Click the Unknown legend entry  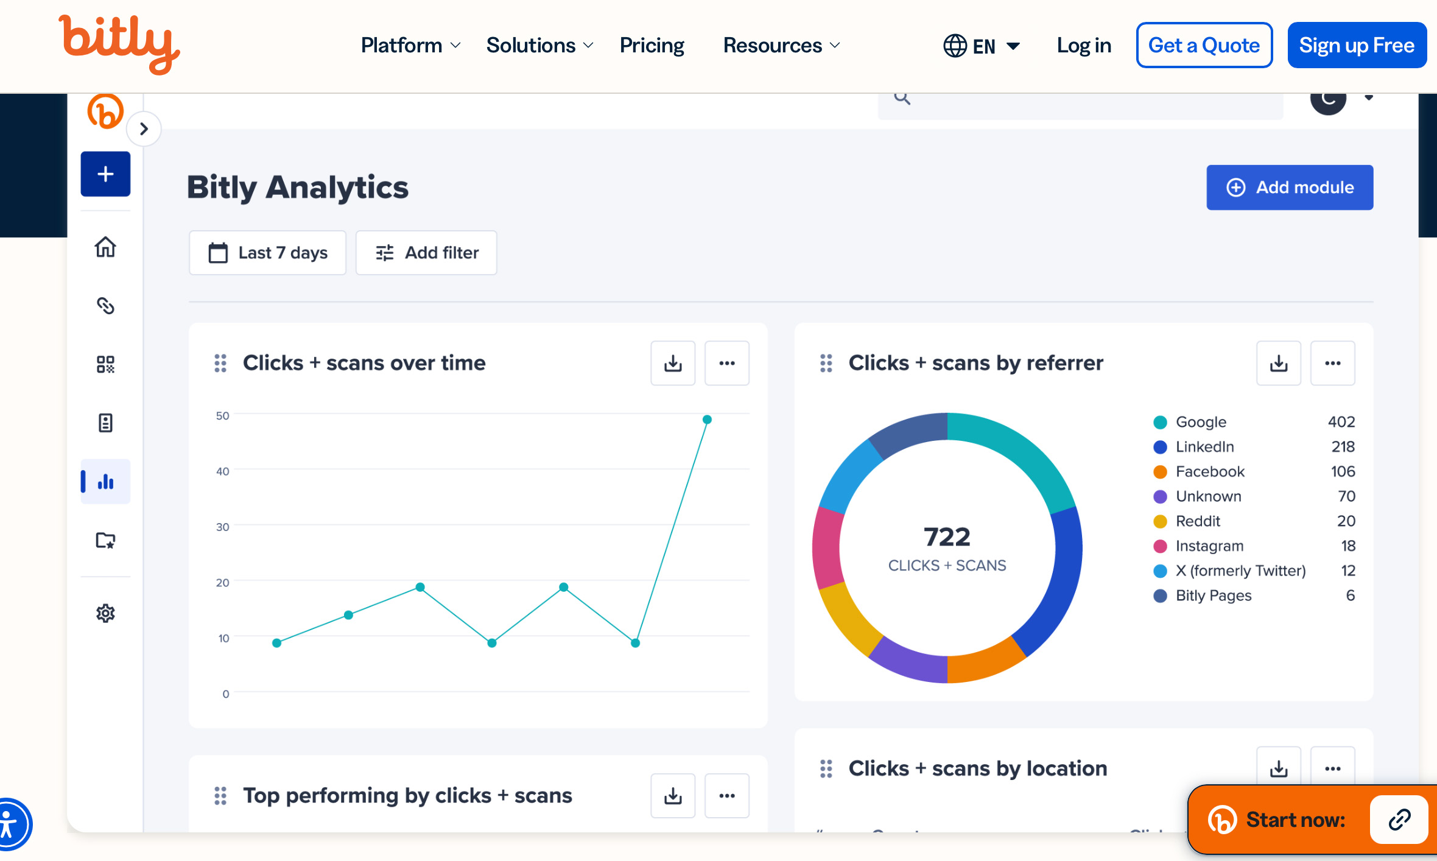click(x=1254, y=496)
